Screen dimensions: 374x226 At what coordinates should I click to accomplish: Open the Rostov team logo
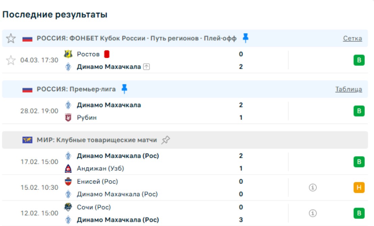(x=68, y=54)
